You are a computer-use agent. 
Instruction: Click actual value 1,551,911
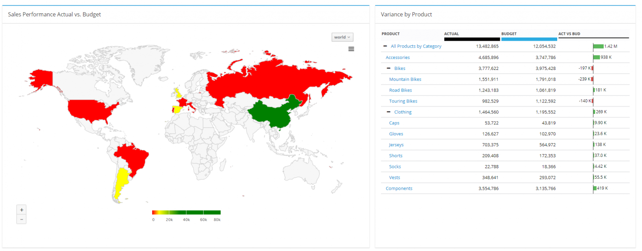point(488,79)
